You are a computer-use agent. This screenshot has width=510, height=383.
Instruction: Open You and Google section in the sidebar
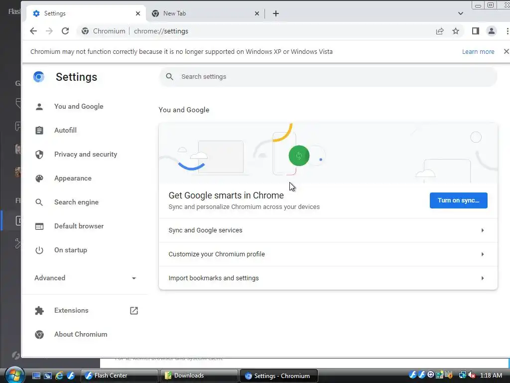(79, 107)
